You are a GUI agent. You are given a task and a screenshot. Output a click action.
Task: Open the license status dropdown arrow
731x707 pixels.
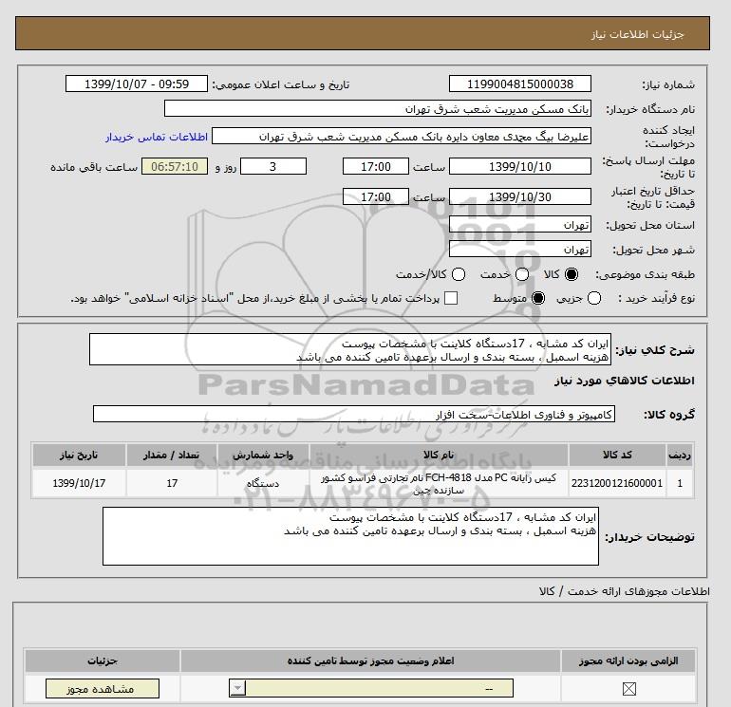(x=237, y=688)
